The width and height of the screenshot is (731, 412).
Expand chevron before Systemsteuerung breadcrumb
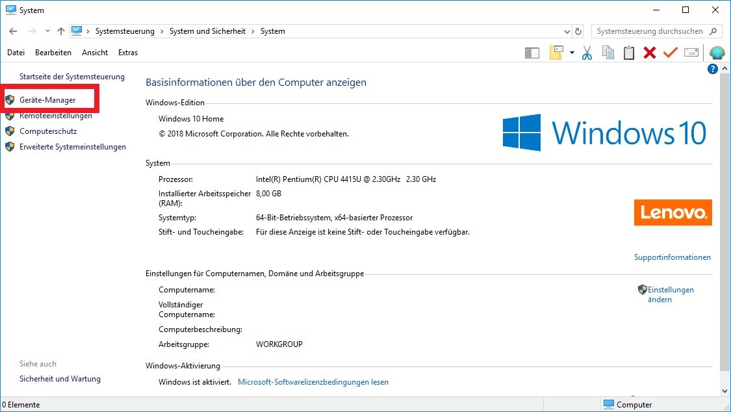click(88, 31)
